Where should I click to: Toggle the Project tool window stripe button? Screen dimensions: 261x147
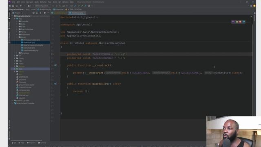point(9,16)
